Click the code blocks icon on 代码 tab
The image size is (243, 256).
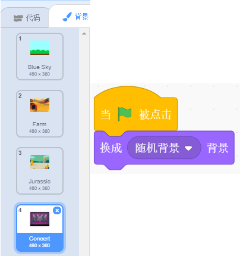point(18,18)
